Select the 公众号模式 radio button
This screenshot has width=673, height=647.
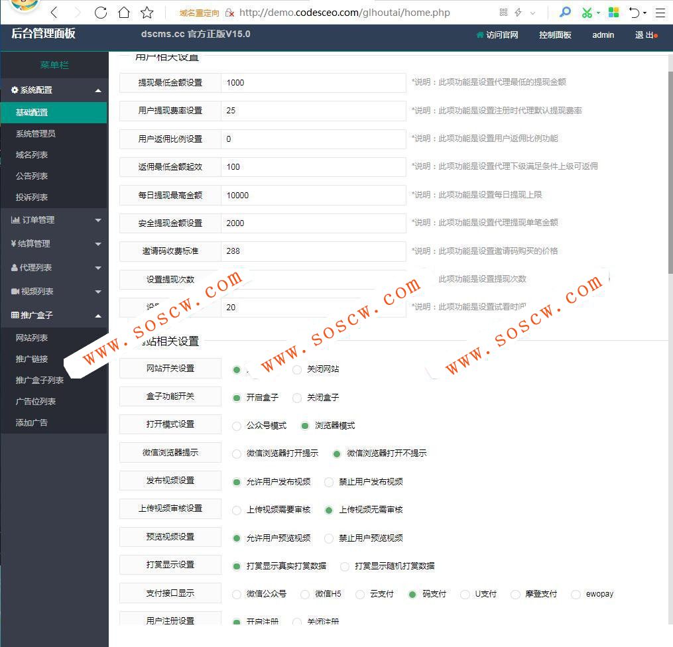[x=237, y=426]
